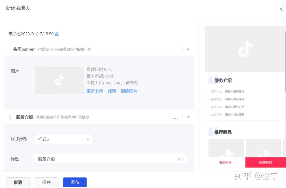Select the uploaded banner image thumbnail
Screen dimensions: 286x188
(59, 80)
